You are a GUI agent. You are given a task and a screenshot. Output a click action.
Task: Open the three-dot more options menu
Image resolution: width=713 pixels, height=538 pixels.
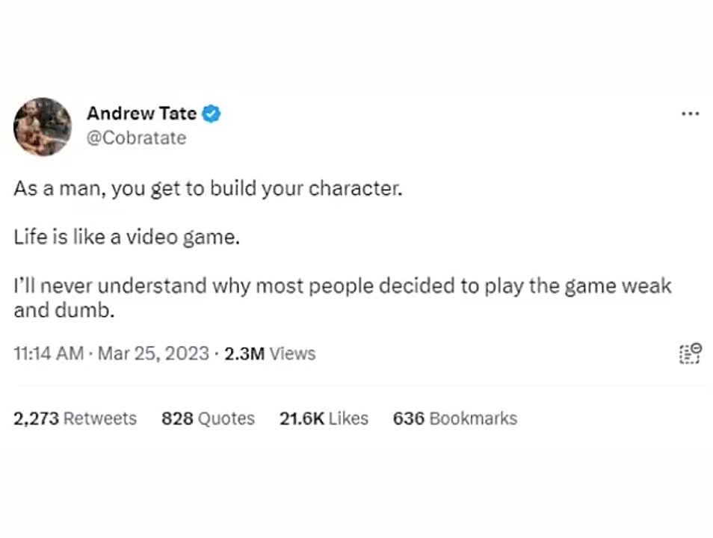tap(691, 114)
